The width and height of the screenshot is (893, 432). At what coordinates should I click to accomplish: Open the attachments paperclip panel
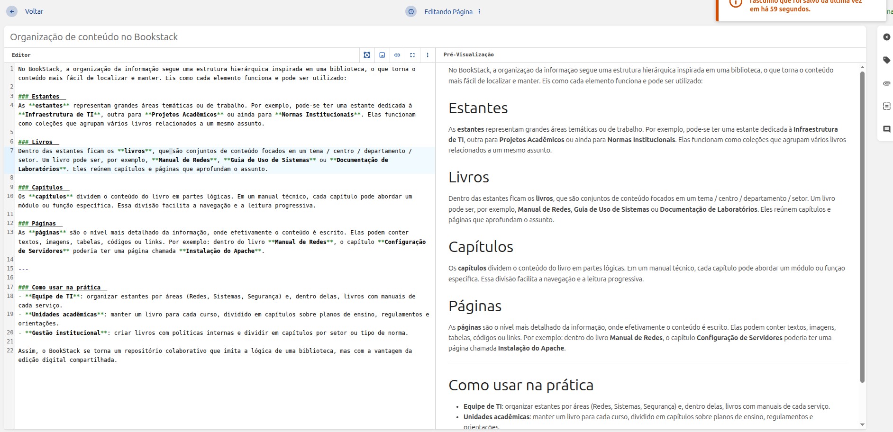click(886, 83)
